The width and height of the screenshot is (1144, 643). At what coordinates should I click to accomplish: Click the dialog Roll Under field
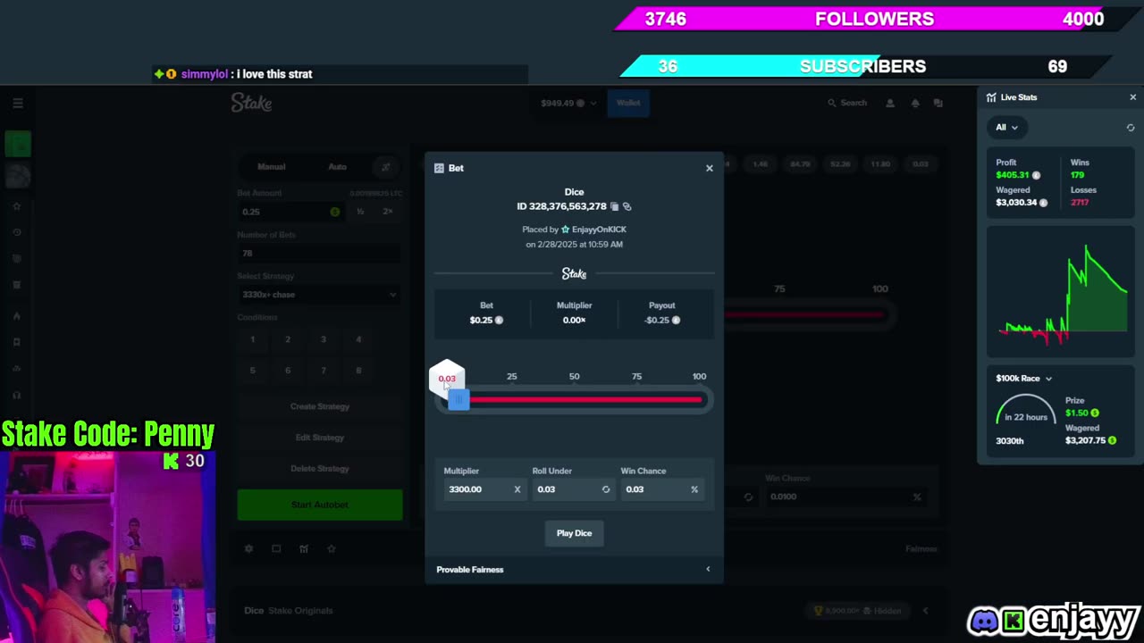(x=573, y=489)
